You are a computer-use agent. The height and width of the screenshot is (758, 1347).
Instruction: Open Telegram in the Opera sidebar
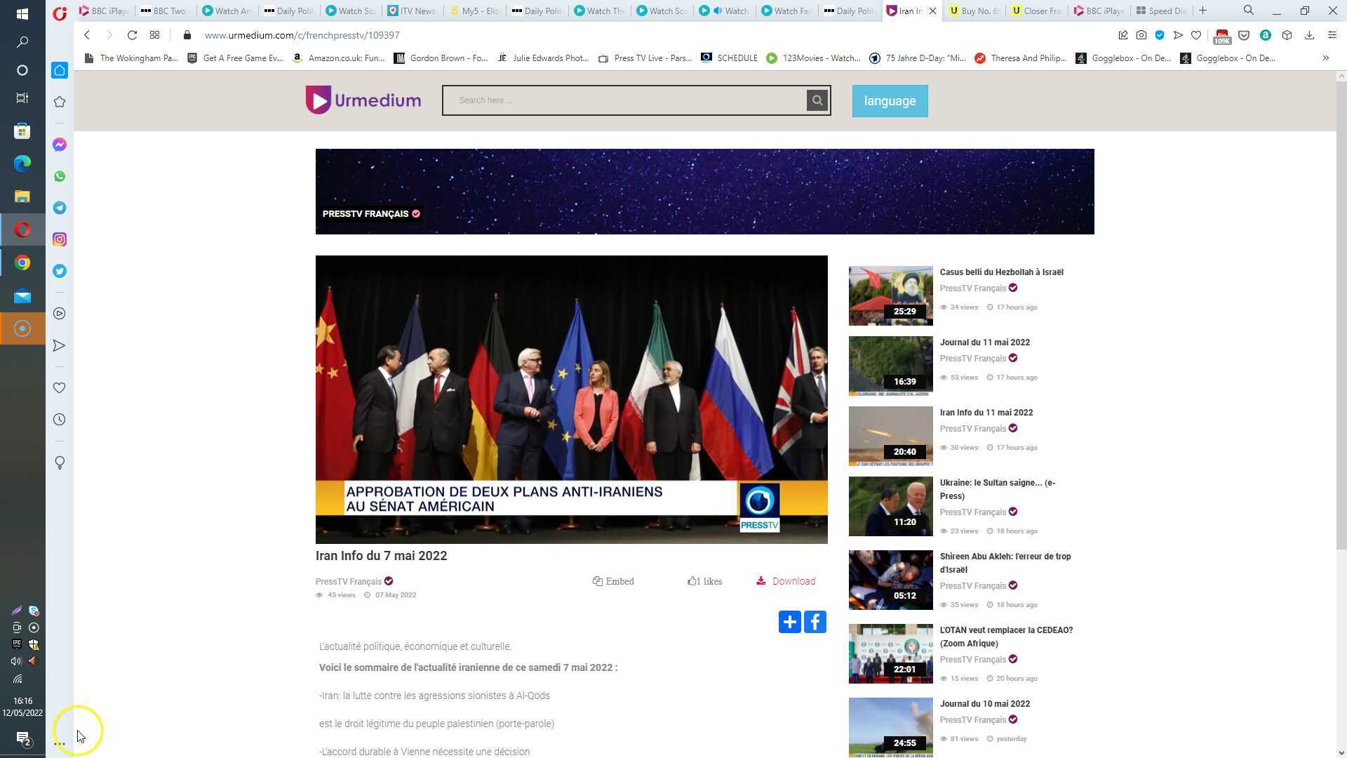60,208
